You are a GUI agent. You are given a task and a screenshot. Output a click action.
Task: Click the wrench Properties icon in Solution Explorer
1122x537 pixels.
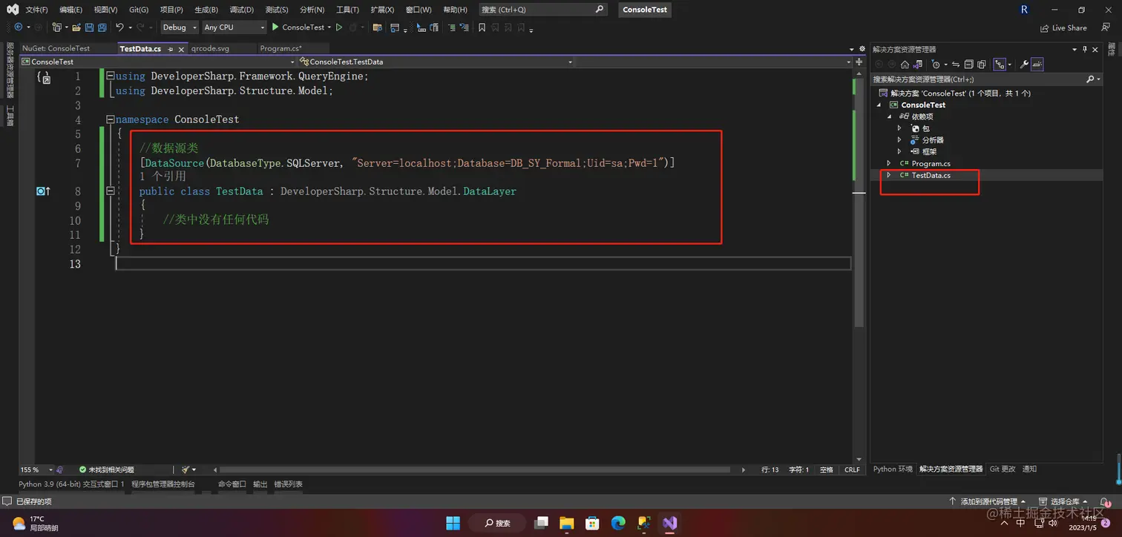tap(1024, 65)
